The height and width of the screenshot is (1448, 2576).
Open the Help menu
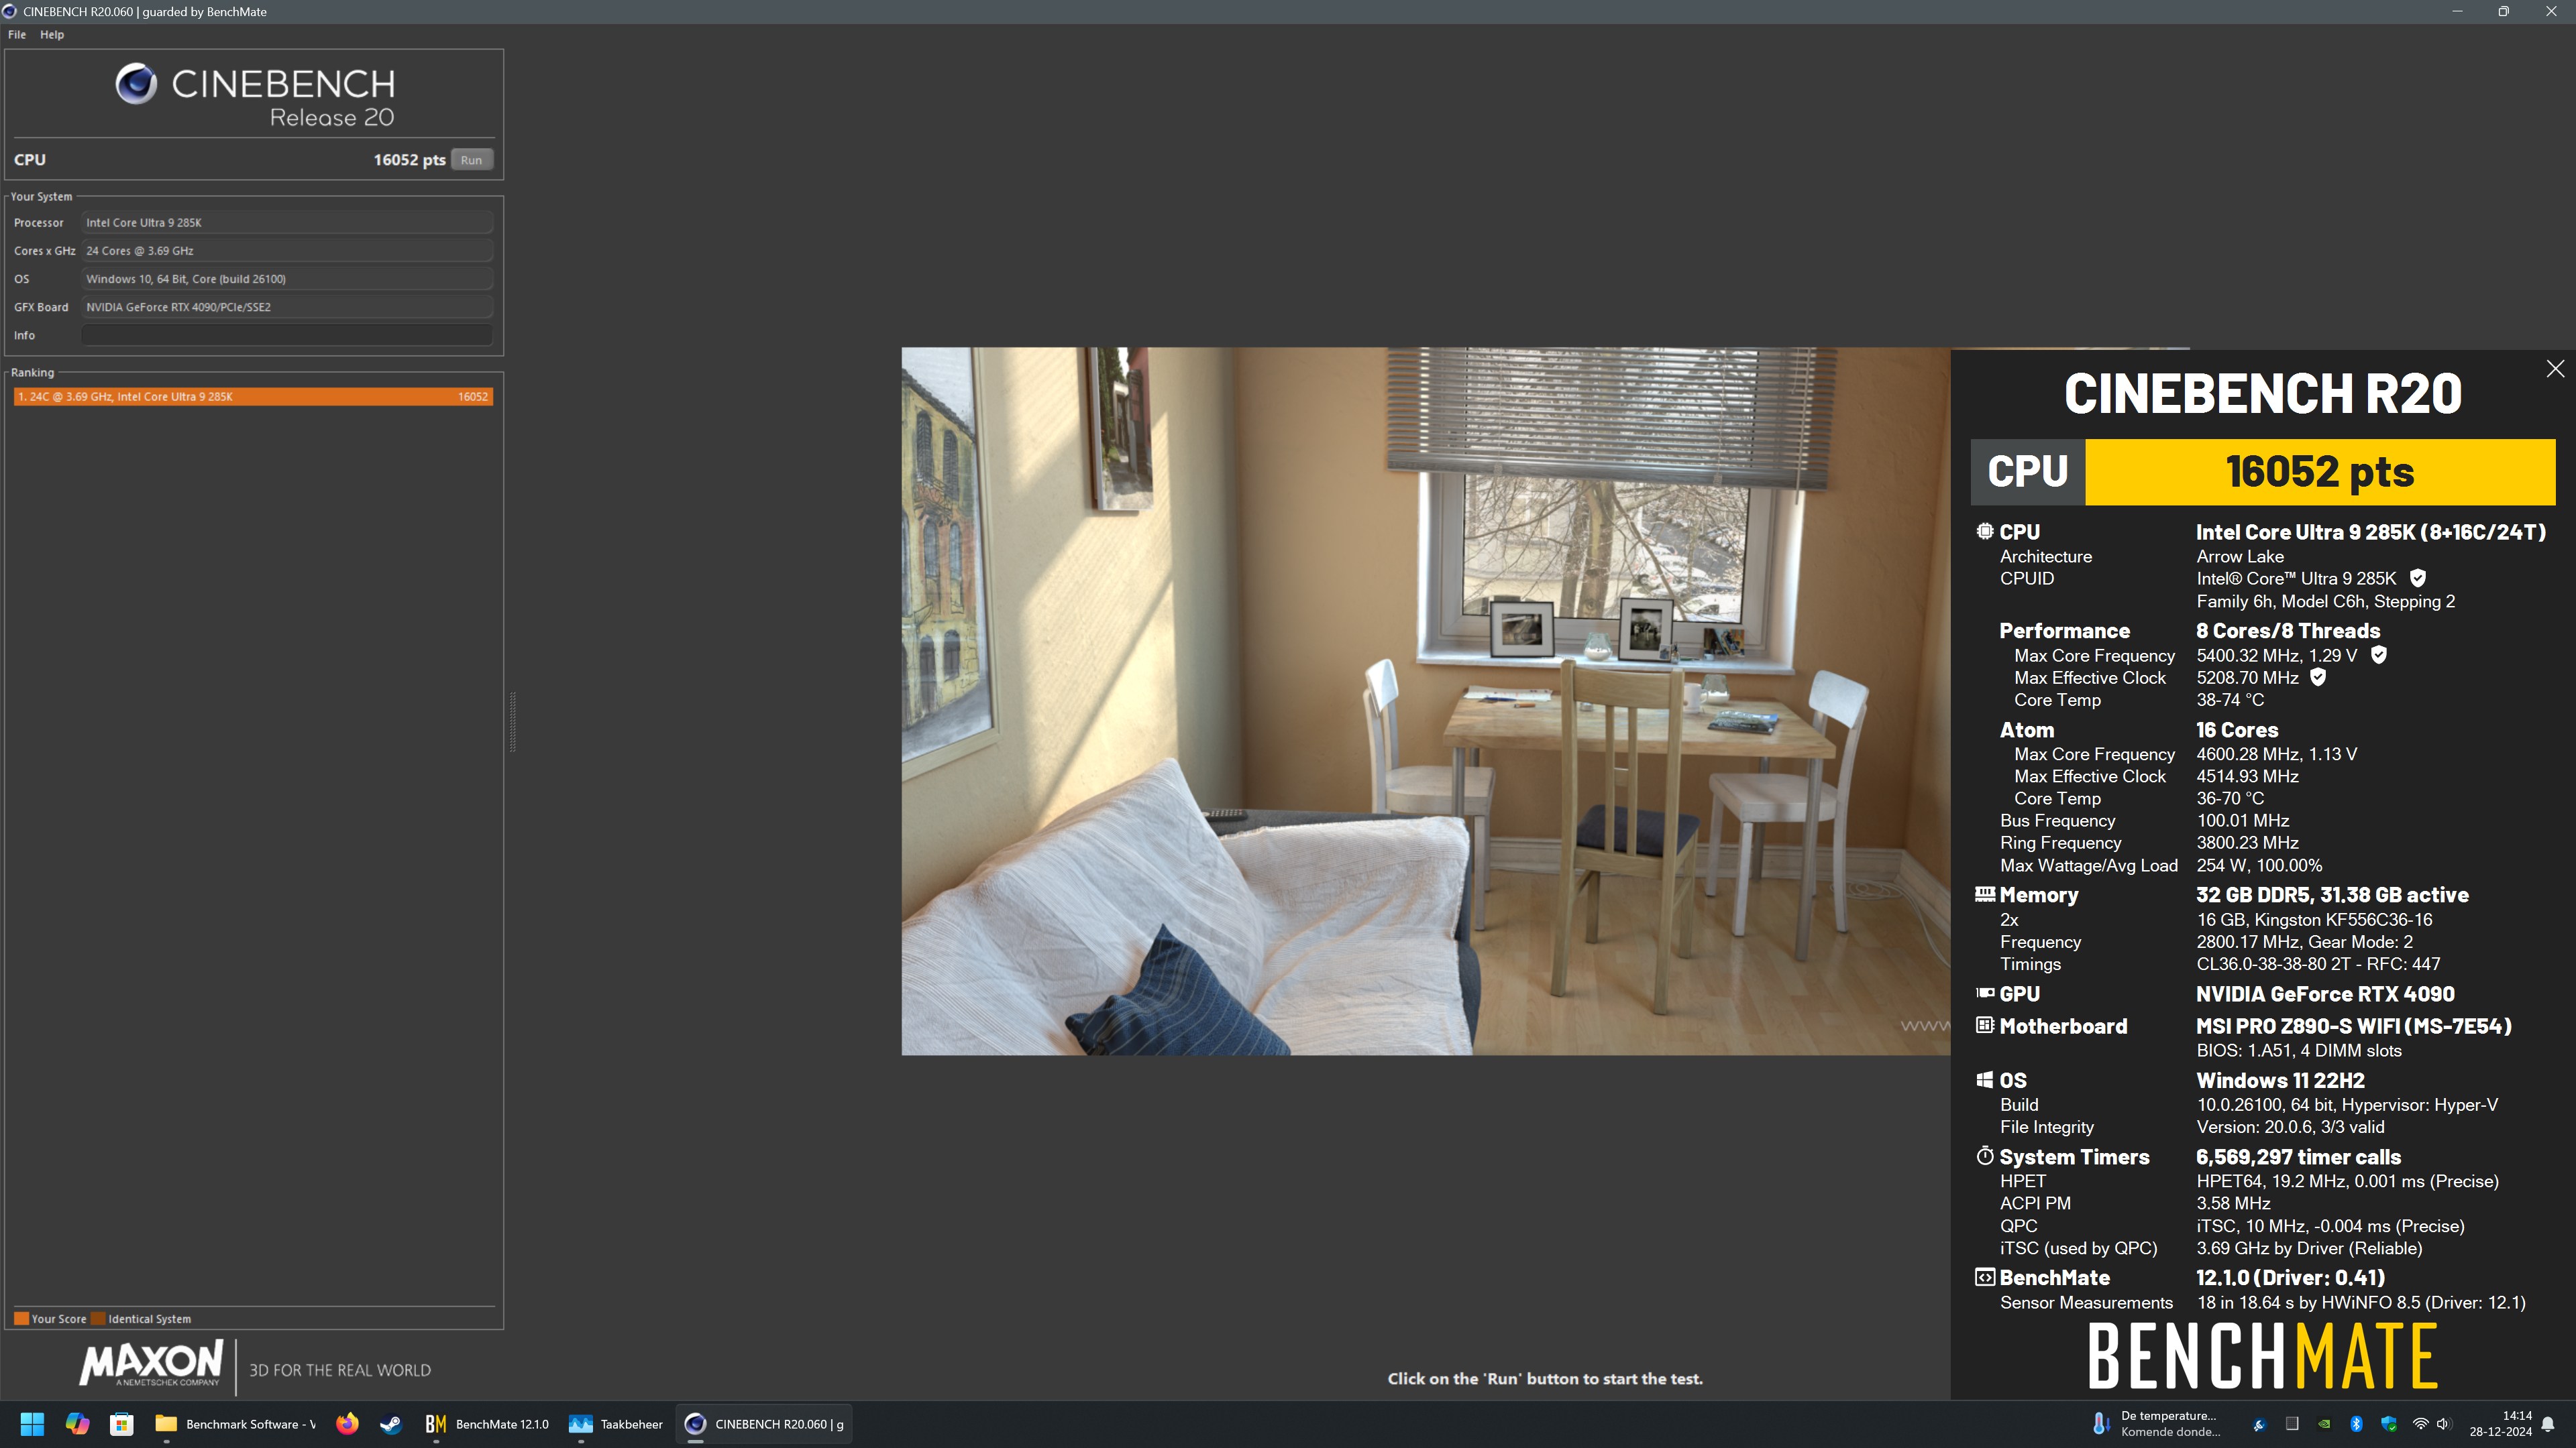pyautogui.click(x=52, y=34)
